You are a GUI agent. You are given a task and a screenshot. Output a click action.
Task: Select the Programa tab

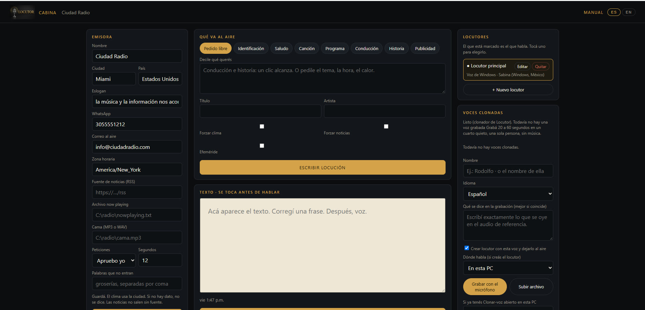pyautogui.click(x=335, y=48)
